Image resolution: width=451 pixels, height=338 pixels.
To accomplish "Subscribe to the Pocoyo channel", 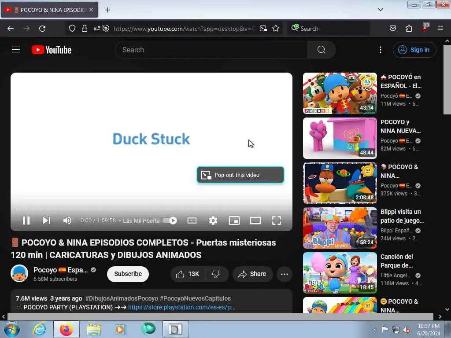I will point(128,274).
